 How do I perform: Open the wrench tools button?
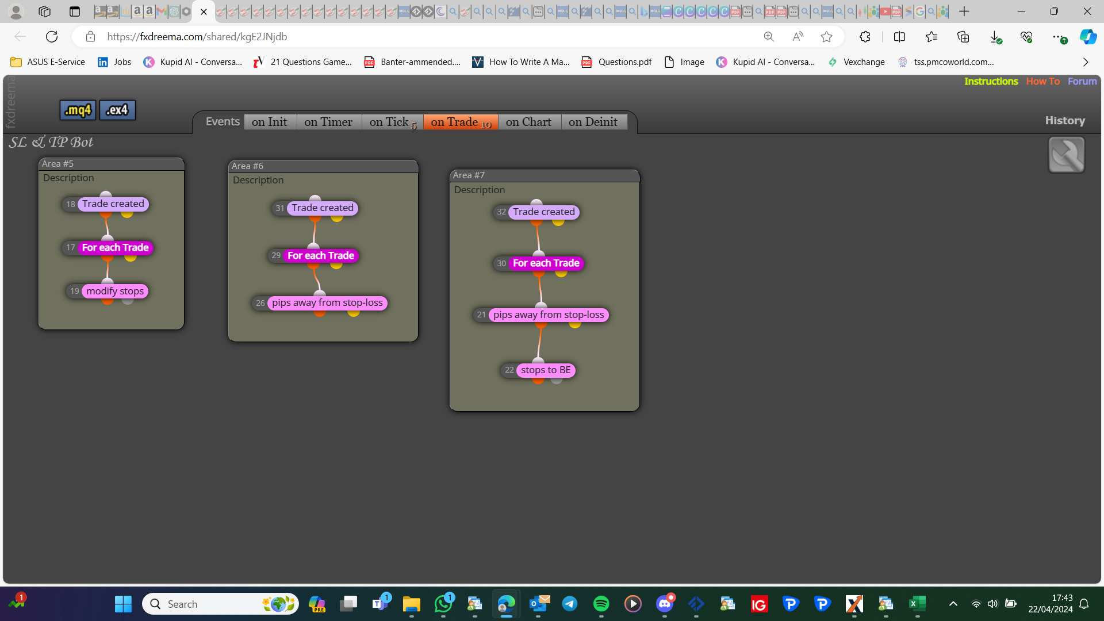(x=1066, y=155)
